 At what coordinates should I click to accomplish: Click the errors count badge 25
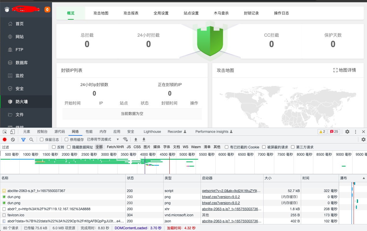334,132
